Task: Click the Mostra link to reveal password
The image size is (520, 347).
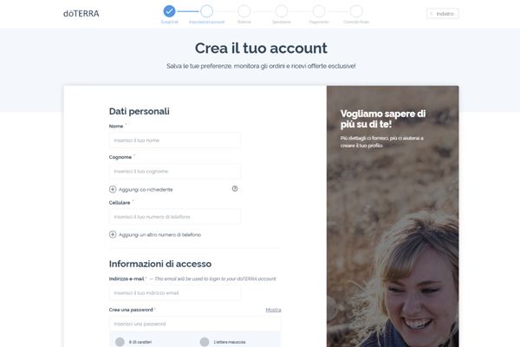Action: (x=273, y=310)
